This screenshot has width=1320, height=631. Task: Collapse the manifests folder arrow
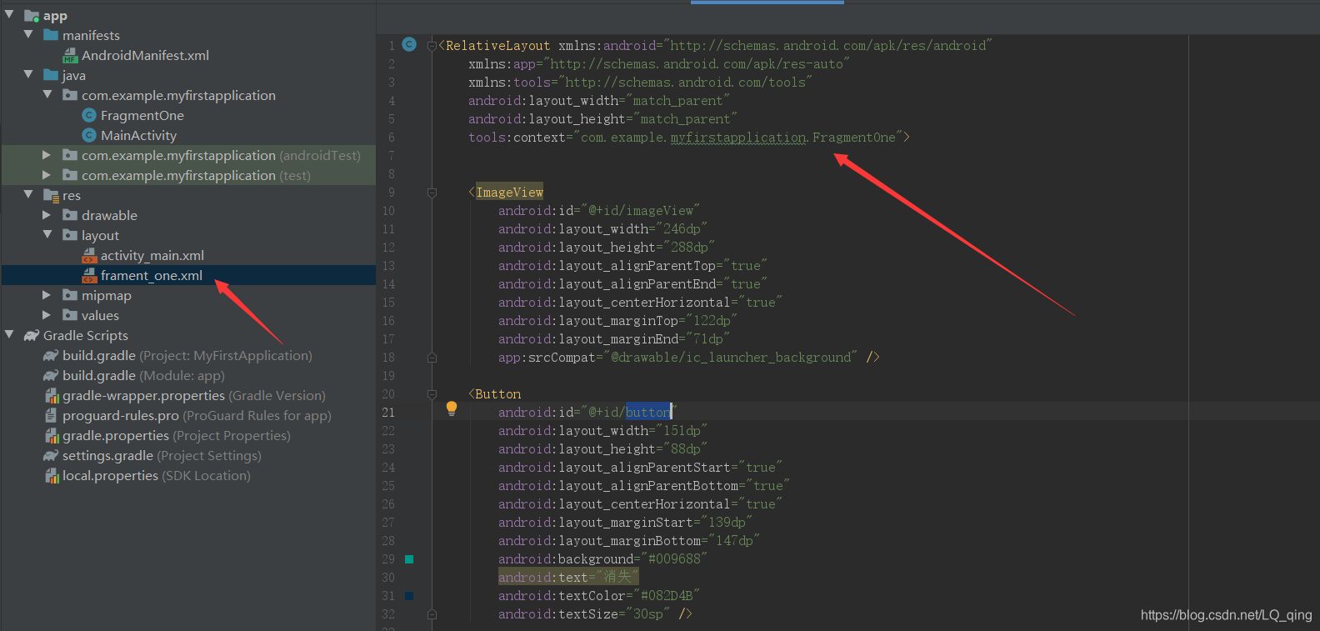point(28,34)
